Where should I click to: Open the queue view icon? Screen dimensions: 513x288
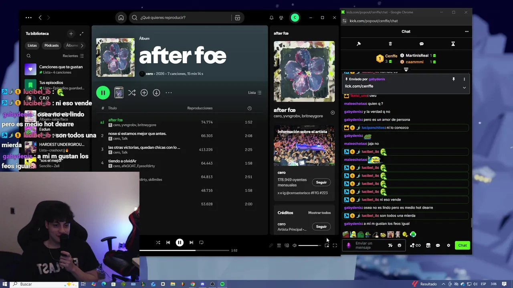279,246
